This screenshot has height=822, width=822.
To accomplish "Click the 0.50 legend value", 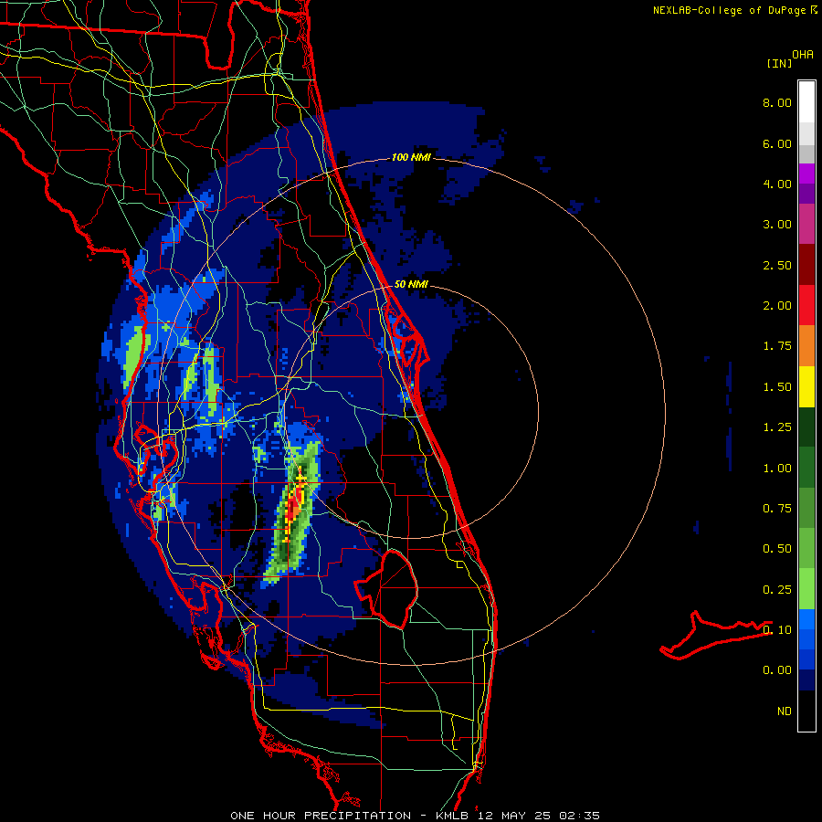I will tap(777, 549).
